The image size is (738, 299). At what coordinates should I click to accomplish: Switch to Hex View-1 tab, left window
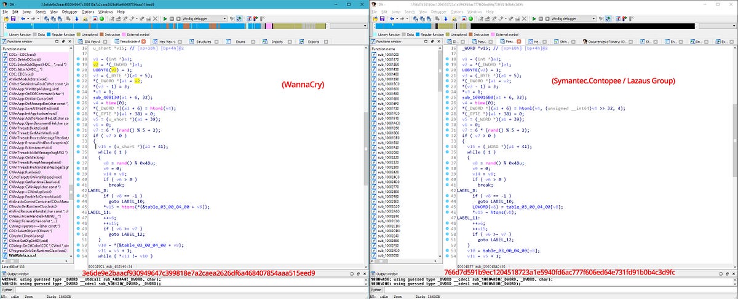167,42
